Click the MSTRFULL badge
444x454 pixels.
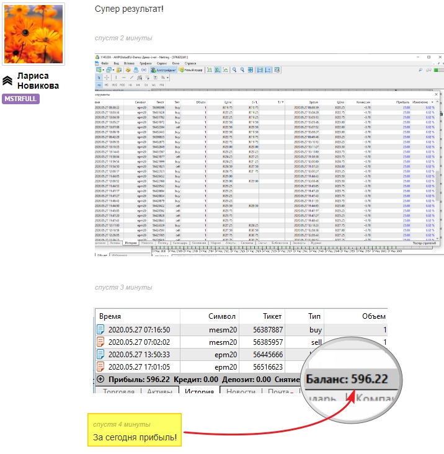click(20, 99)
